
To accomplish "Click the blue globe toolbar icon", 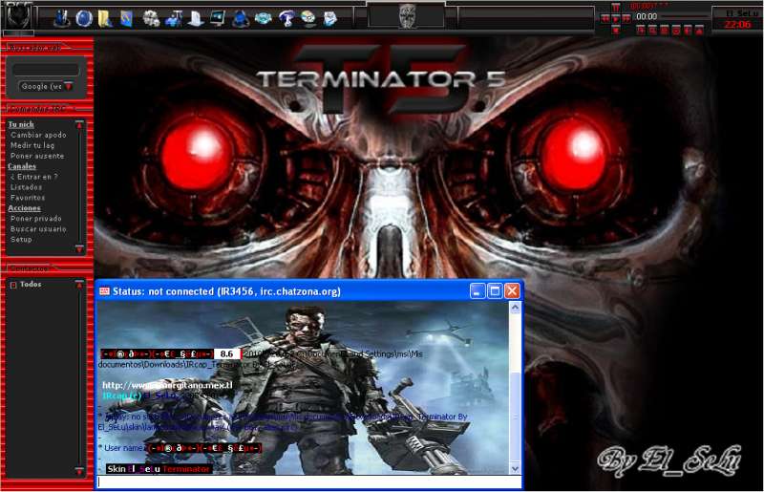I will point(84,18).
